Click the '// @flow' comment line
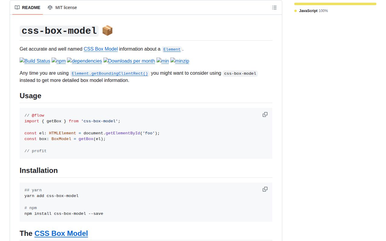 pyautogui.click(x=34, y=115)
